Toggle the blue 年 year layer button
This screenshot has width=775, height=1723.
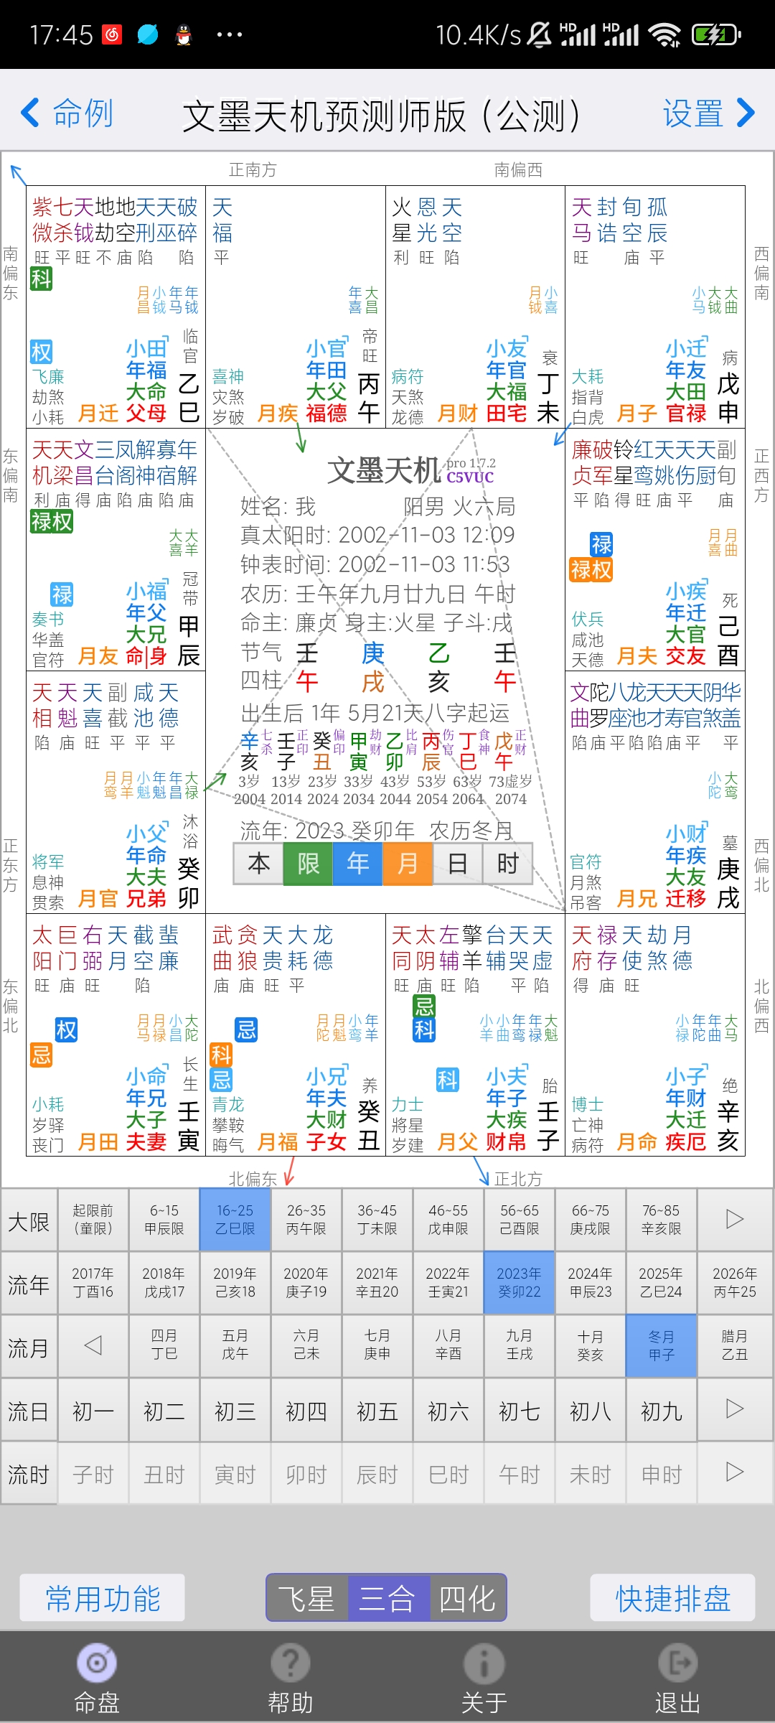[357, 864]
